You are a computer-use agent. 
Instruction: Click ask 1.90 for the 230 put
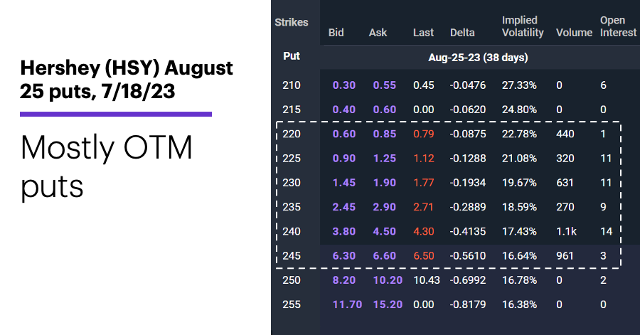click(385, 183)
